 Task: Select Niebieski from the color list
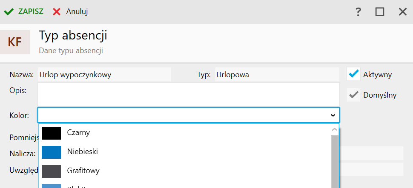point(83,152)
